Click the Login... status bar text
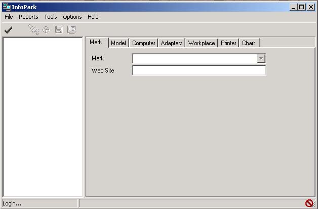The width and height of the screenshot is (318, 209). click(12, 203)
